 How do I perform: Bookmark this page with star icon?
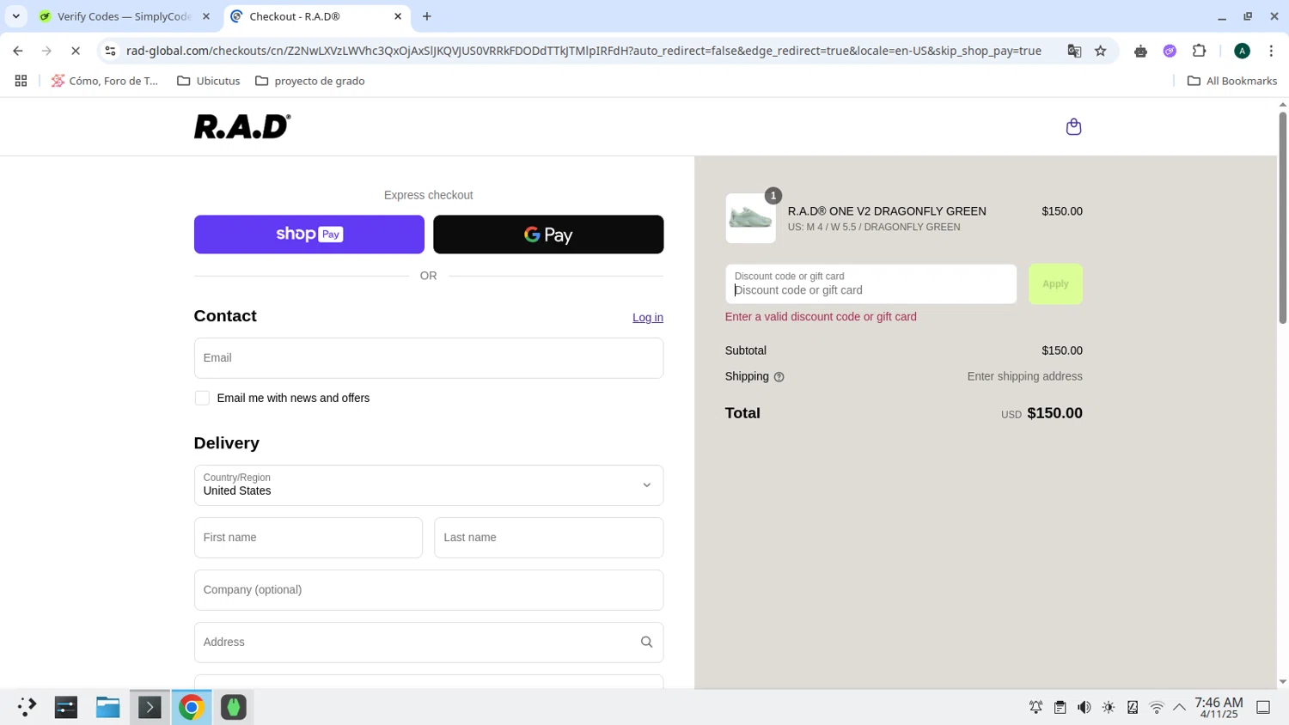pos(1101,51)
